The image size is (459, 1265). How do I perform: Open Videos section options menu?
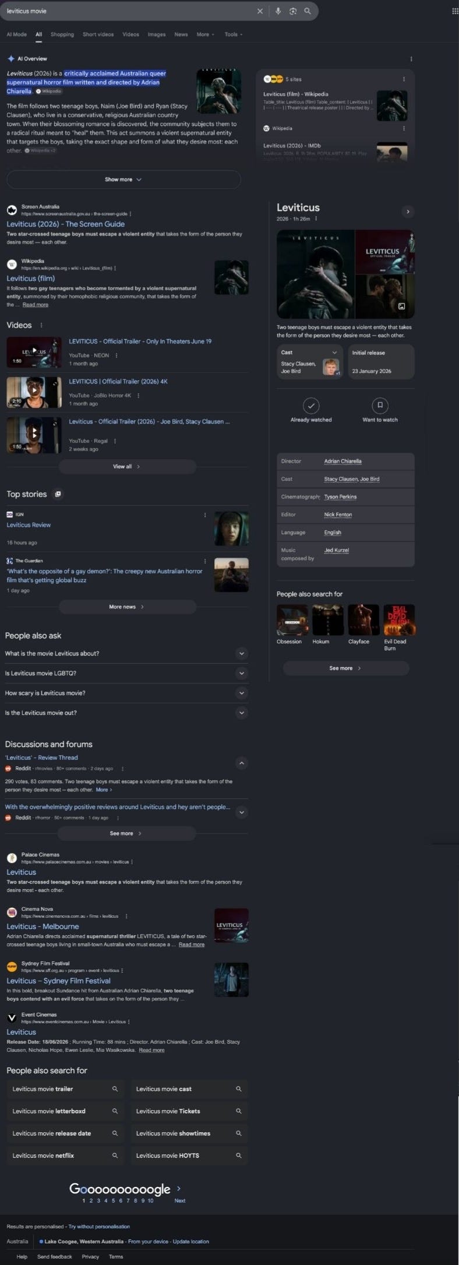41,325
